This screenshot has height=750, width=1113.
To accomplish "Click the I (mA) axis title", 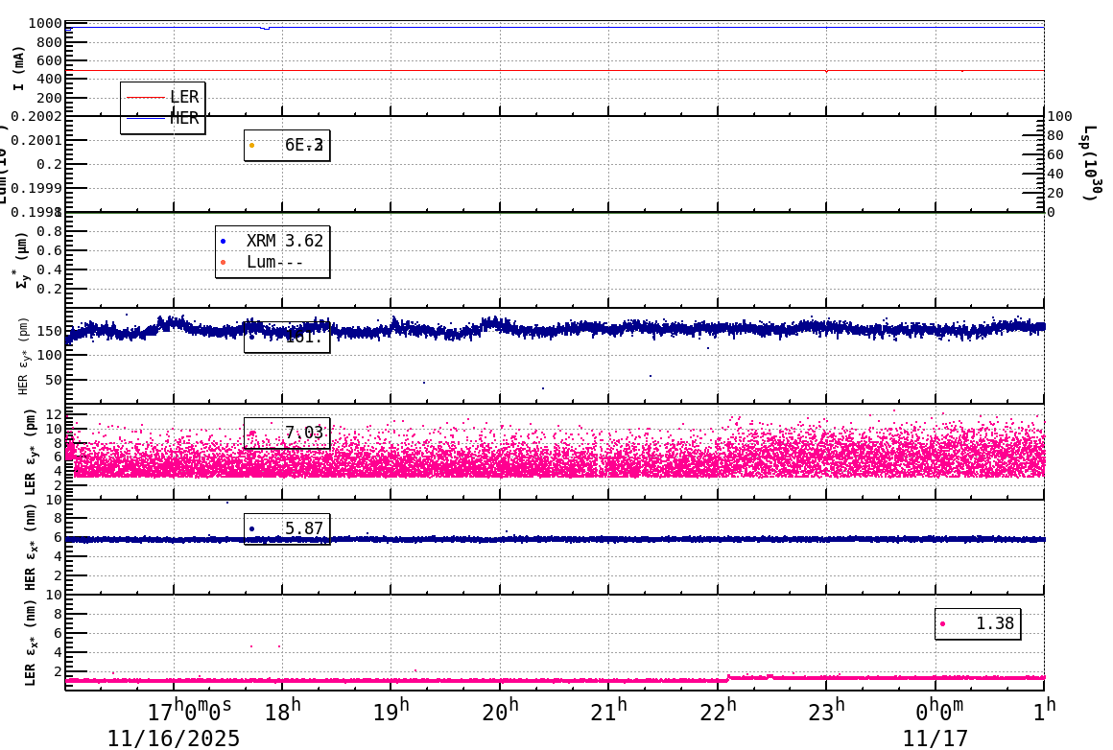I will pos(18,68).
